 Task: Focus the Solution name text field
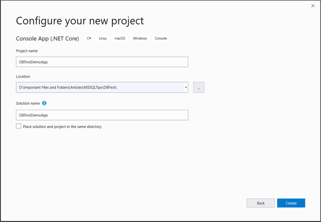coord(102,115)
